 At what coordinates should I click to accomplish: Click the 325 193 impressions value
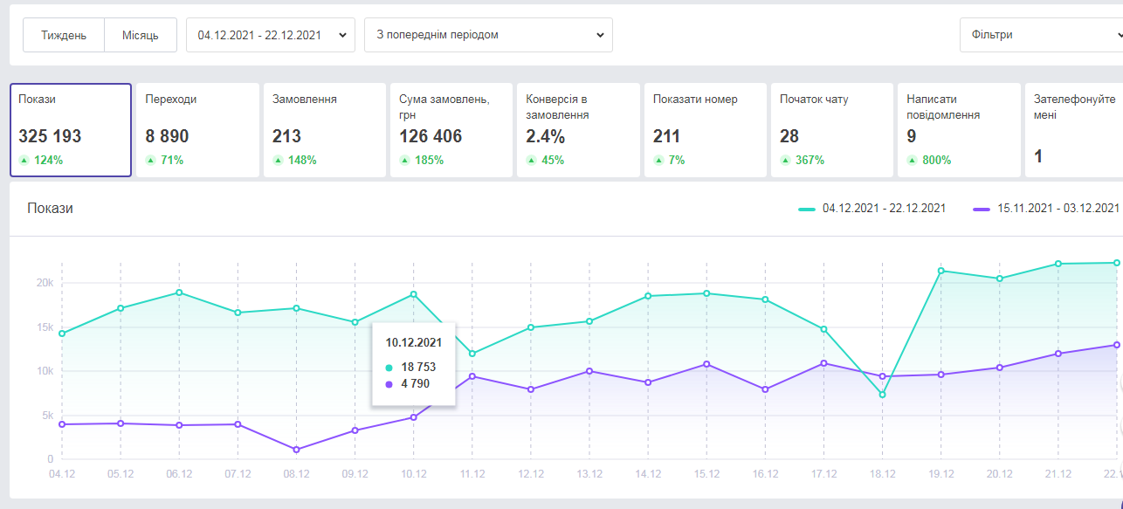point(50,136)
